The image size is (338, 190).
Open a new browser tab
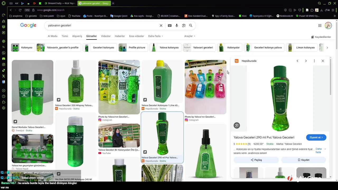[x=113, y=3]
